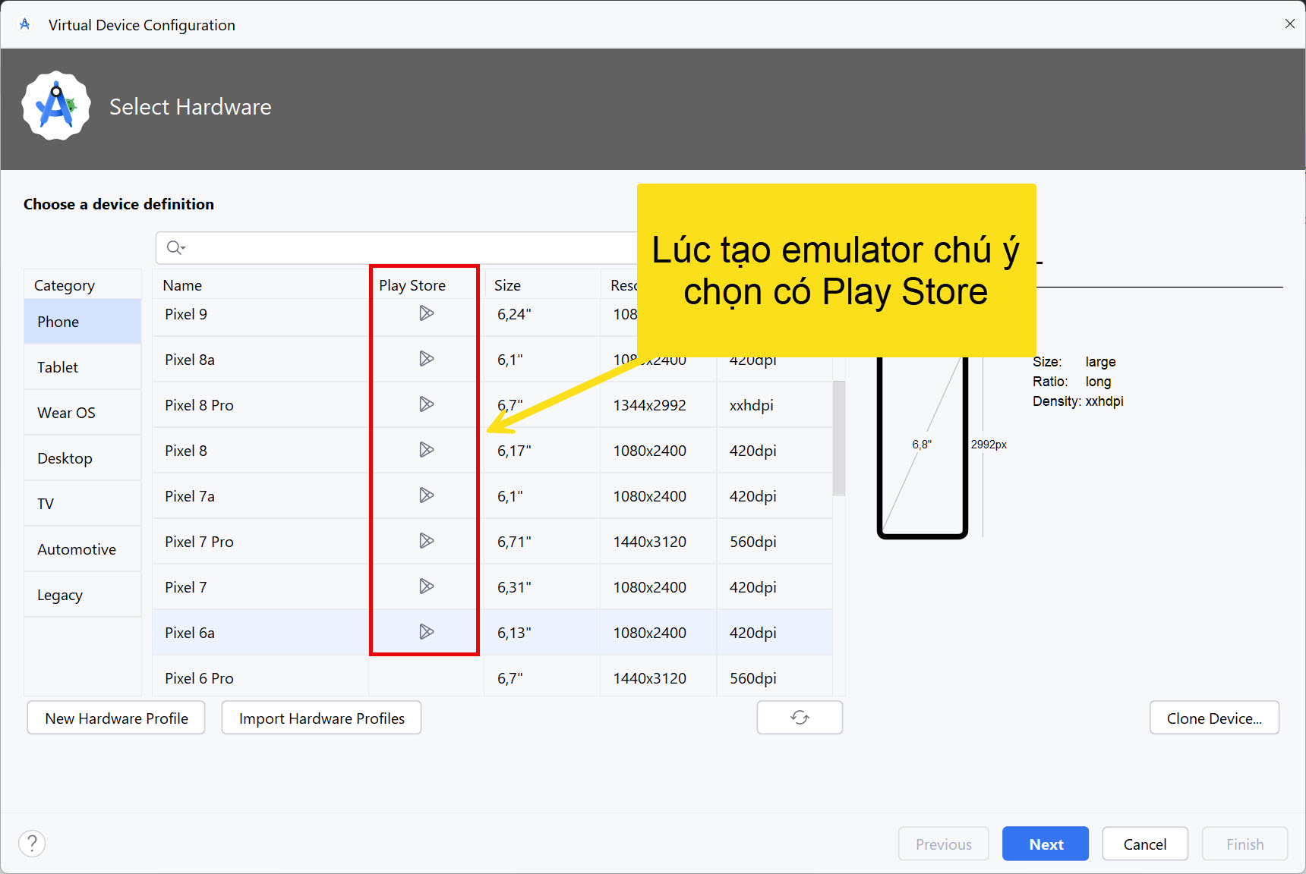Select the Pixel 9 device row
1306x874 pixels.
tap(492, 314)
